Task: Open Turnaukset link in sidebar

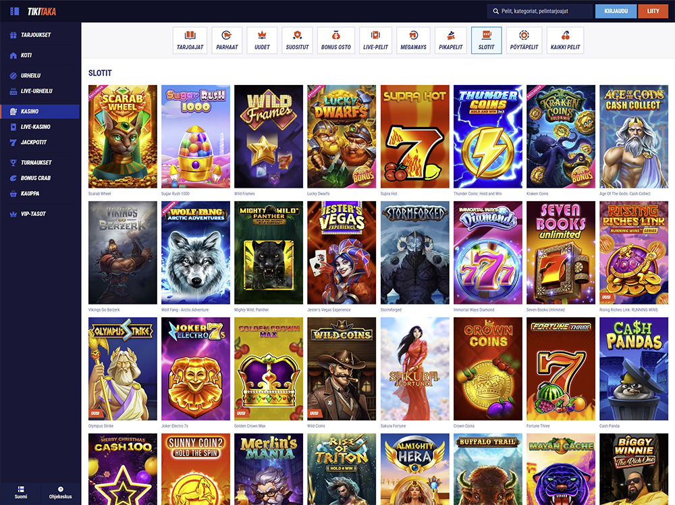Action: tap(36, 163)
